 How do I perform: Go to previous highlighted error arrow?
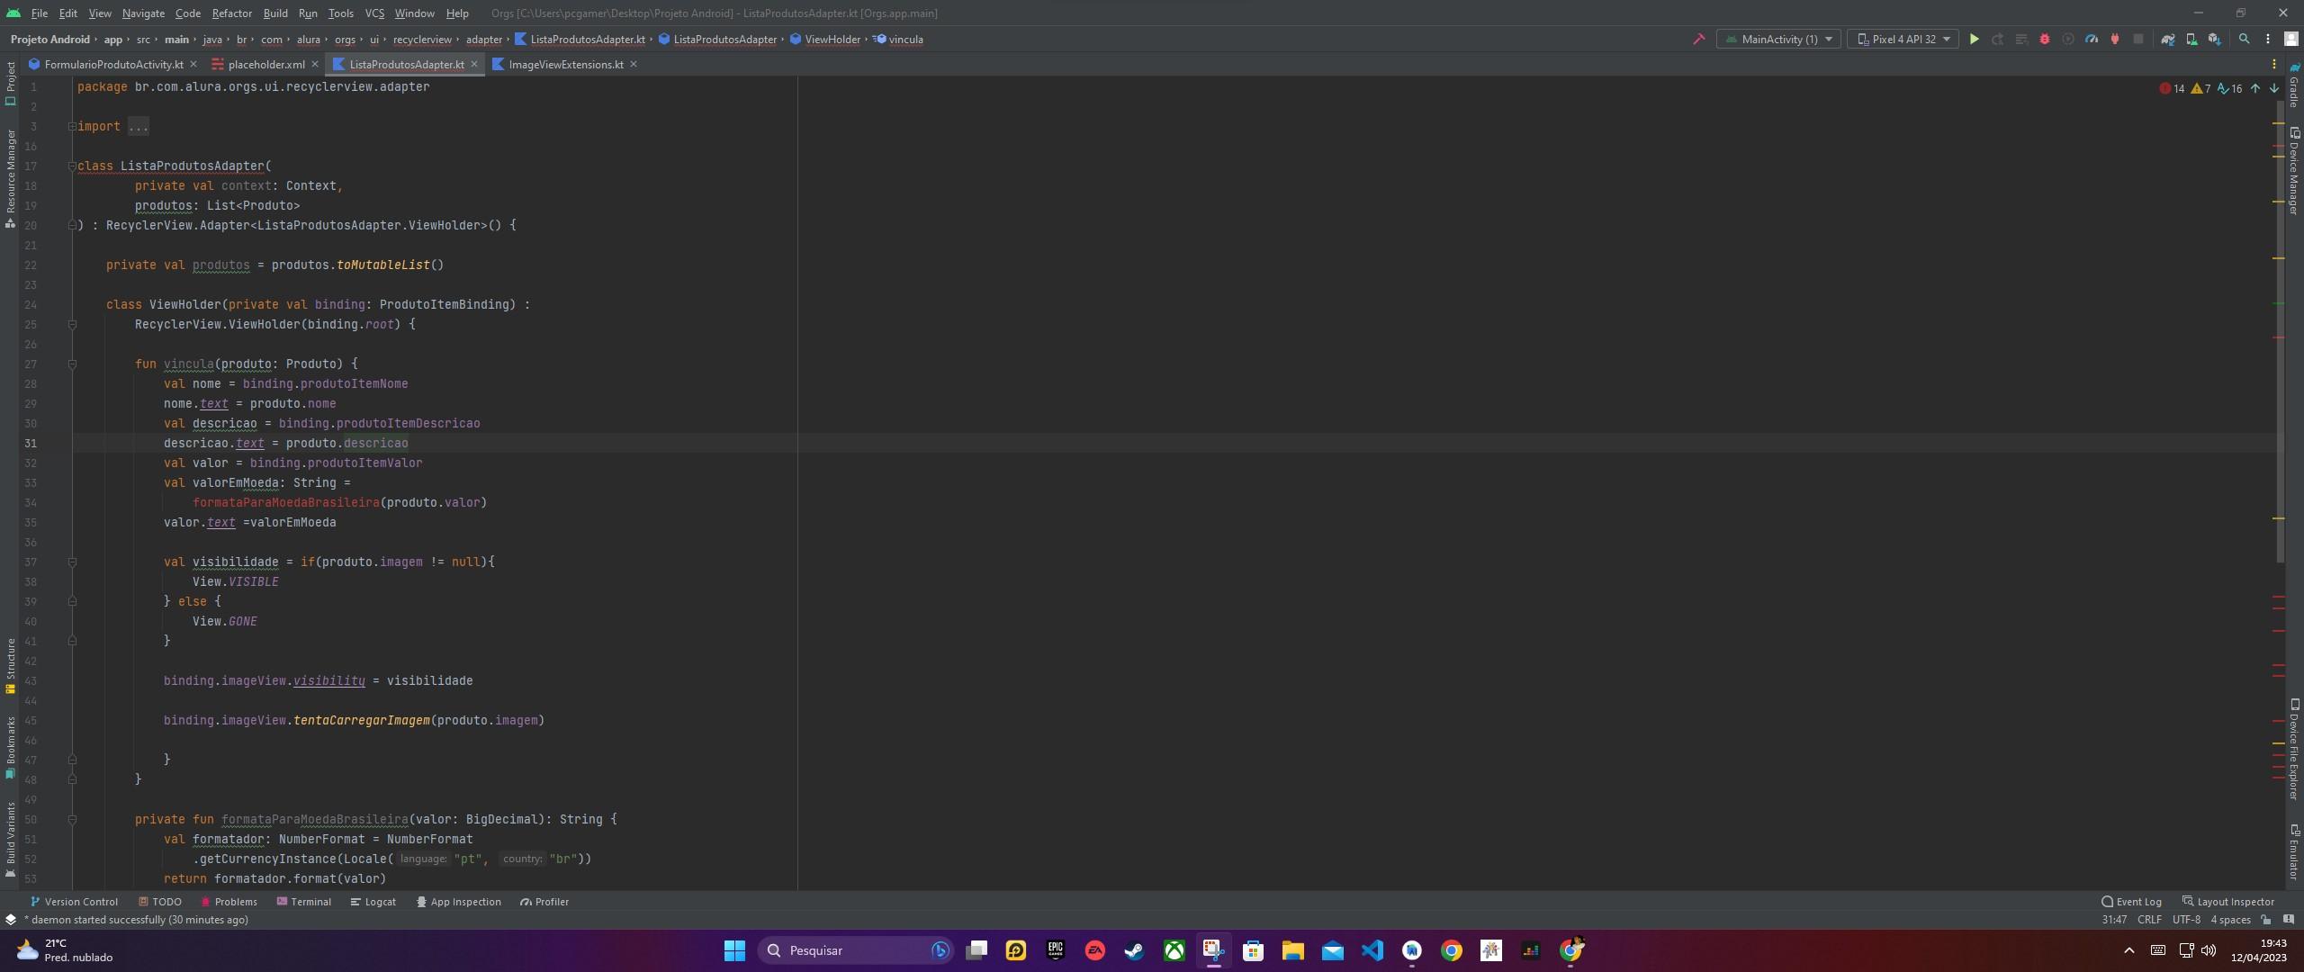pyautogui.click(x=2254, y=88)
